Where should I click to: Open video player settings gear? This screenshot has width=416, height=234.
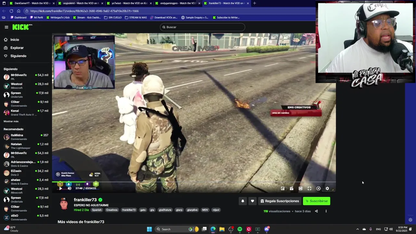(327, 188)
